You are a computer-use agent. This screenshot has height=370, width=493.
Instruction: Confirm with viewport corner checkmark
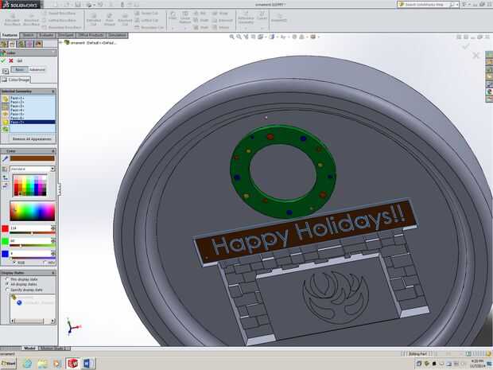466,47
